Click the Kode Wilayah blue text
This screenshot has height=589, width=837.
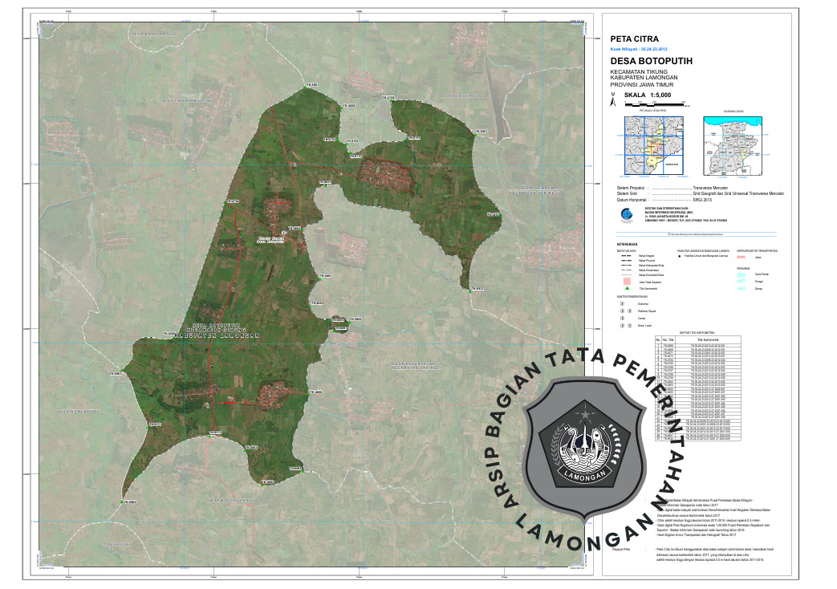coord(638,48)
